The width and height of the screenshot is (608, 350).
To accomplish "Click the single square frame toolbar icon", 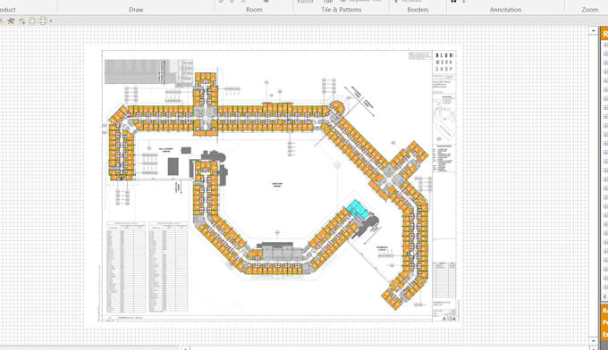I will [32, 21].
